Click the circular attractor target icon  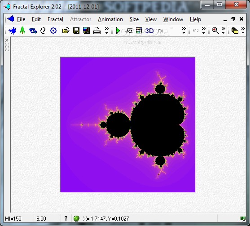tap(53, 31)
